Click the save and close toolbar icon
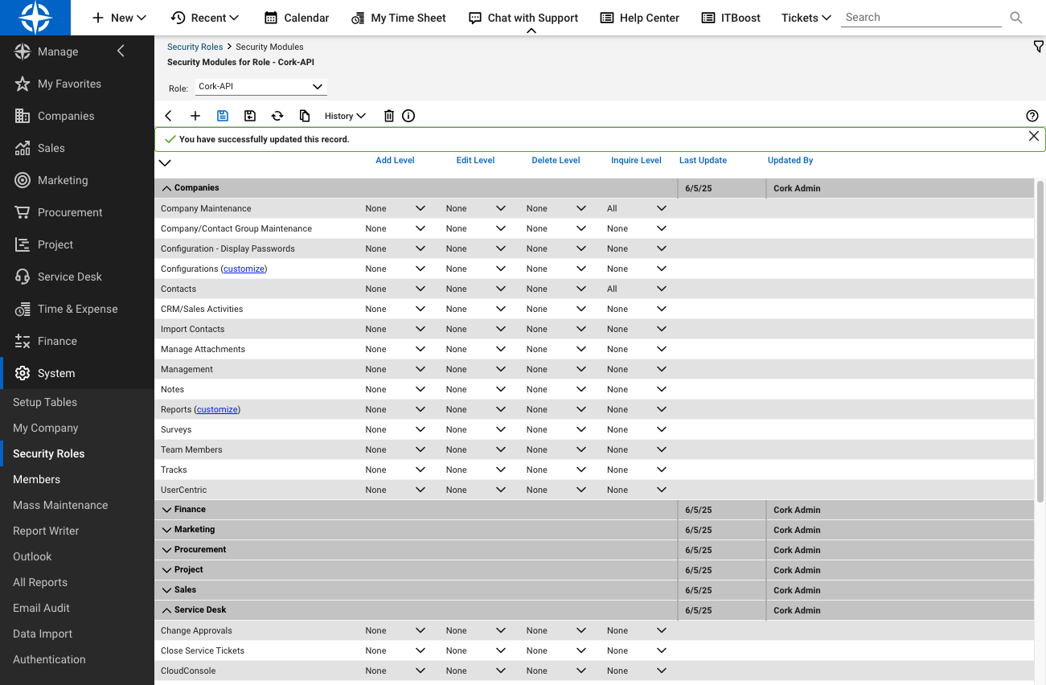This screenshot has width=1046, height=685. [x=250, y=116]
